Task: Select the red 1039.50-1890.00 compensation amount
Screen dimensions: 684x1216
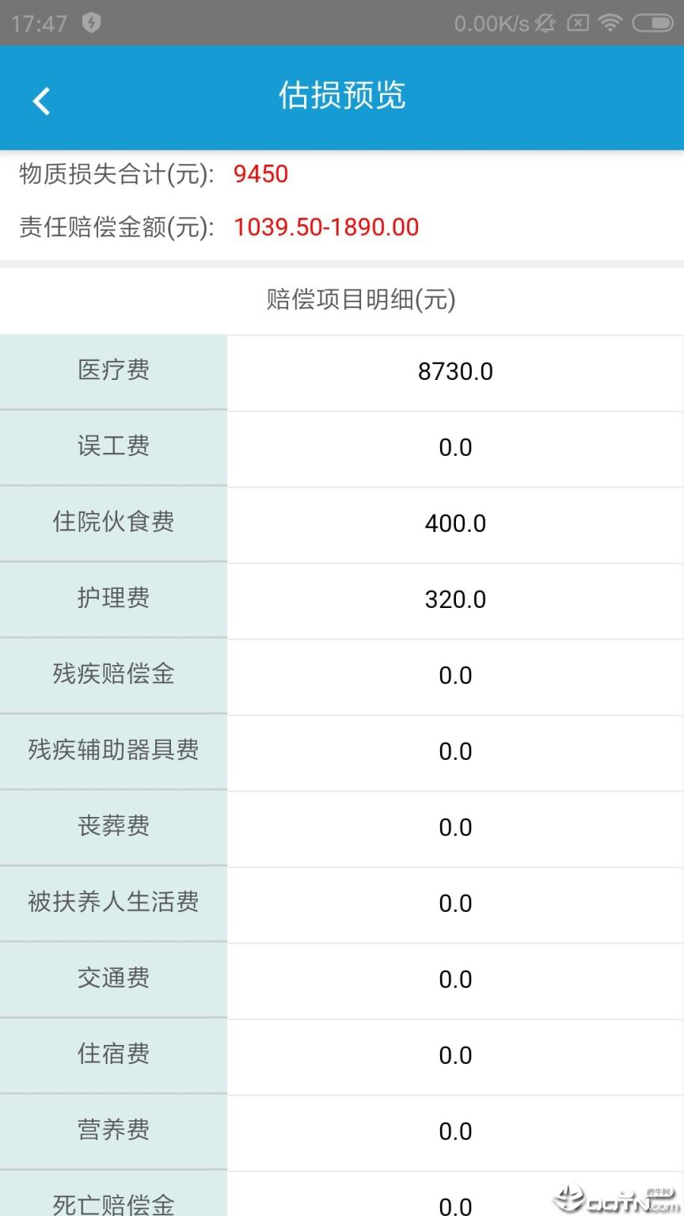Action: (326, 227)
